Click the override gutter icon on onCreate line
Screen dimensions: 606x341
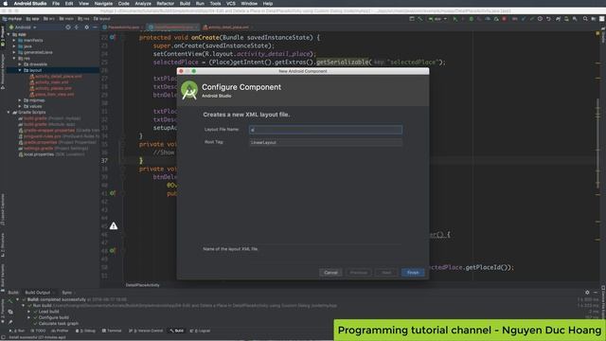click(112, 38)
